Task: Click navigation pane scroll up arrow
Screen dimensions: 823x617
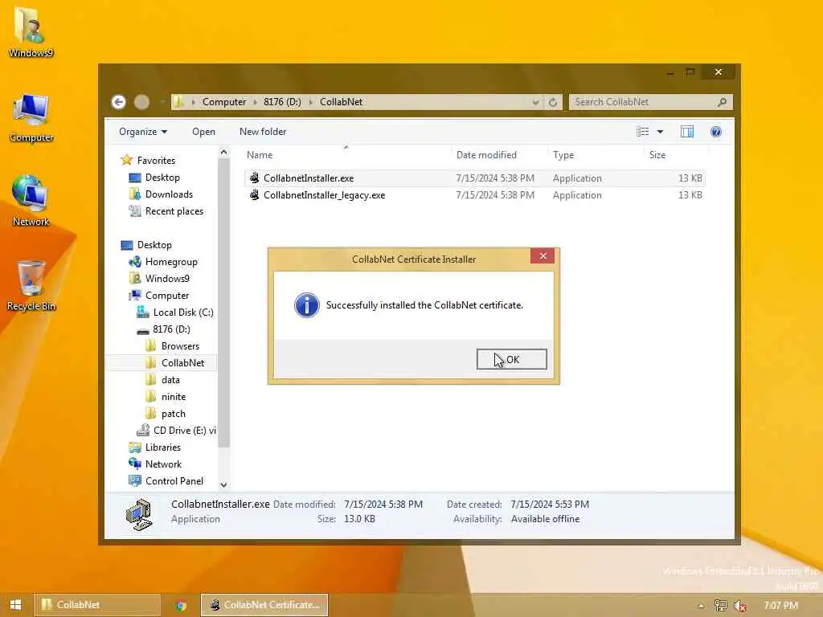Action: tap(223, 152)
